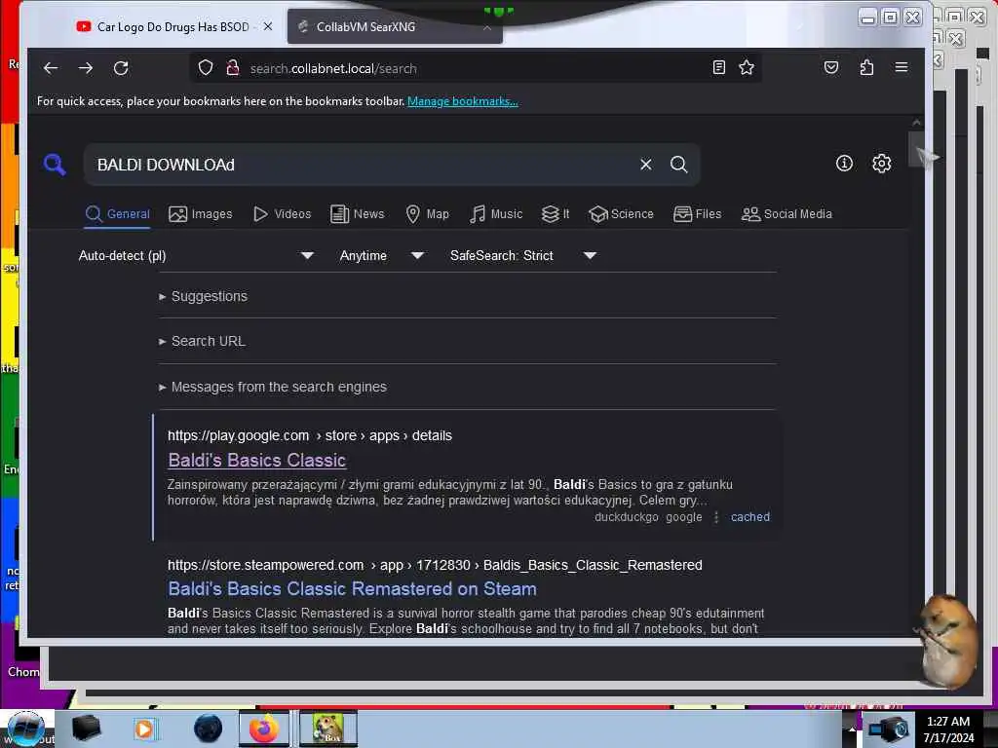Open the Baldi's Basics Classic result
The width and height of the screenshot is (998, 748).
point(257,460)
